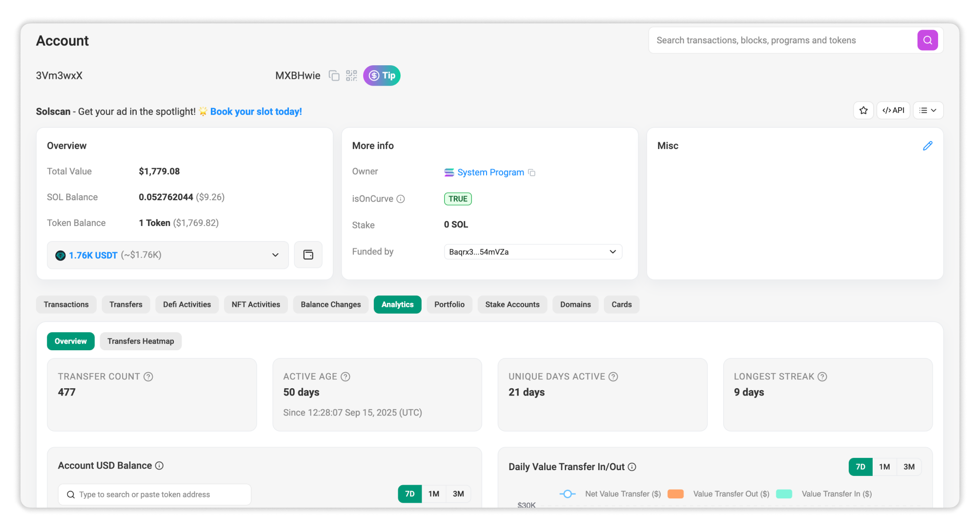Show the account QR code
The width and height of the screenshot is (980, 532).
pyautogui.click(x=351, y=76)
